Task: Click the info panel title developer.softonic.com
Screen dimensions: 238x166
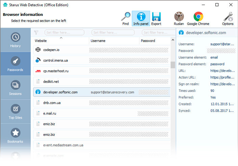Action: click(x=206, y=33)
